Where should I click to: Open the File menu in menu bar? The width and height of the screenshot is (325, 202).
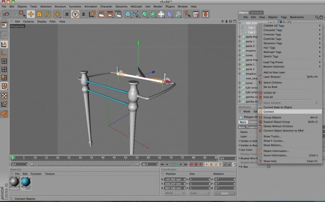4,7
